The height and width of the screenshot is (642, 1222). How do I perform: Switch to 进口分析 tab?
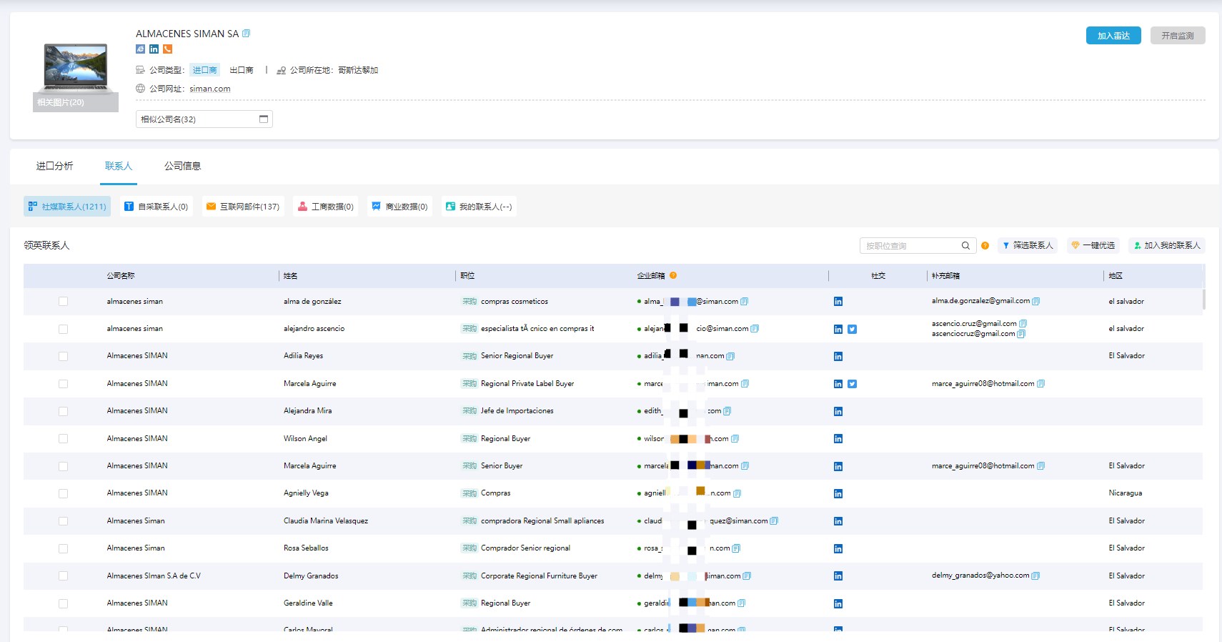coord(55,166)
